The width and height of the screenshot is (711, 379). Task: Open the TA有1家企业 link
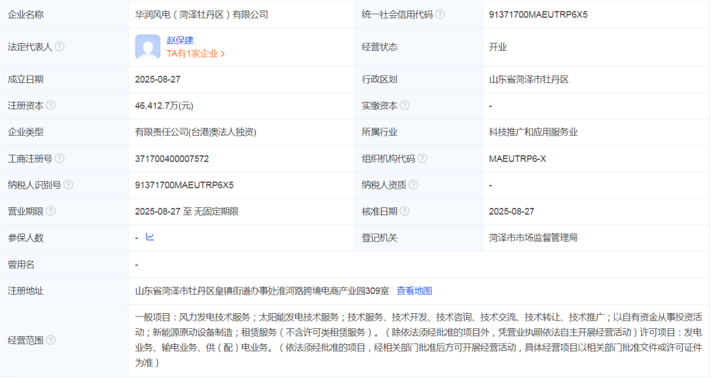click(196, 53)
